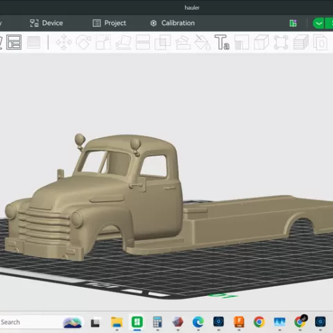Click the green slicer app taskbar icon
Image resolution: width=333 pixels, height=333 pixels.
pyautogui.click(x=137, y=322)
